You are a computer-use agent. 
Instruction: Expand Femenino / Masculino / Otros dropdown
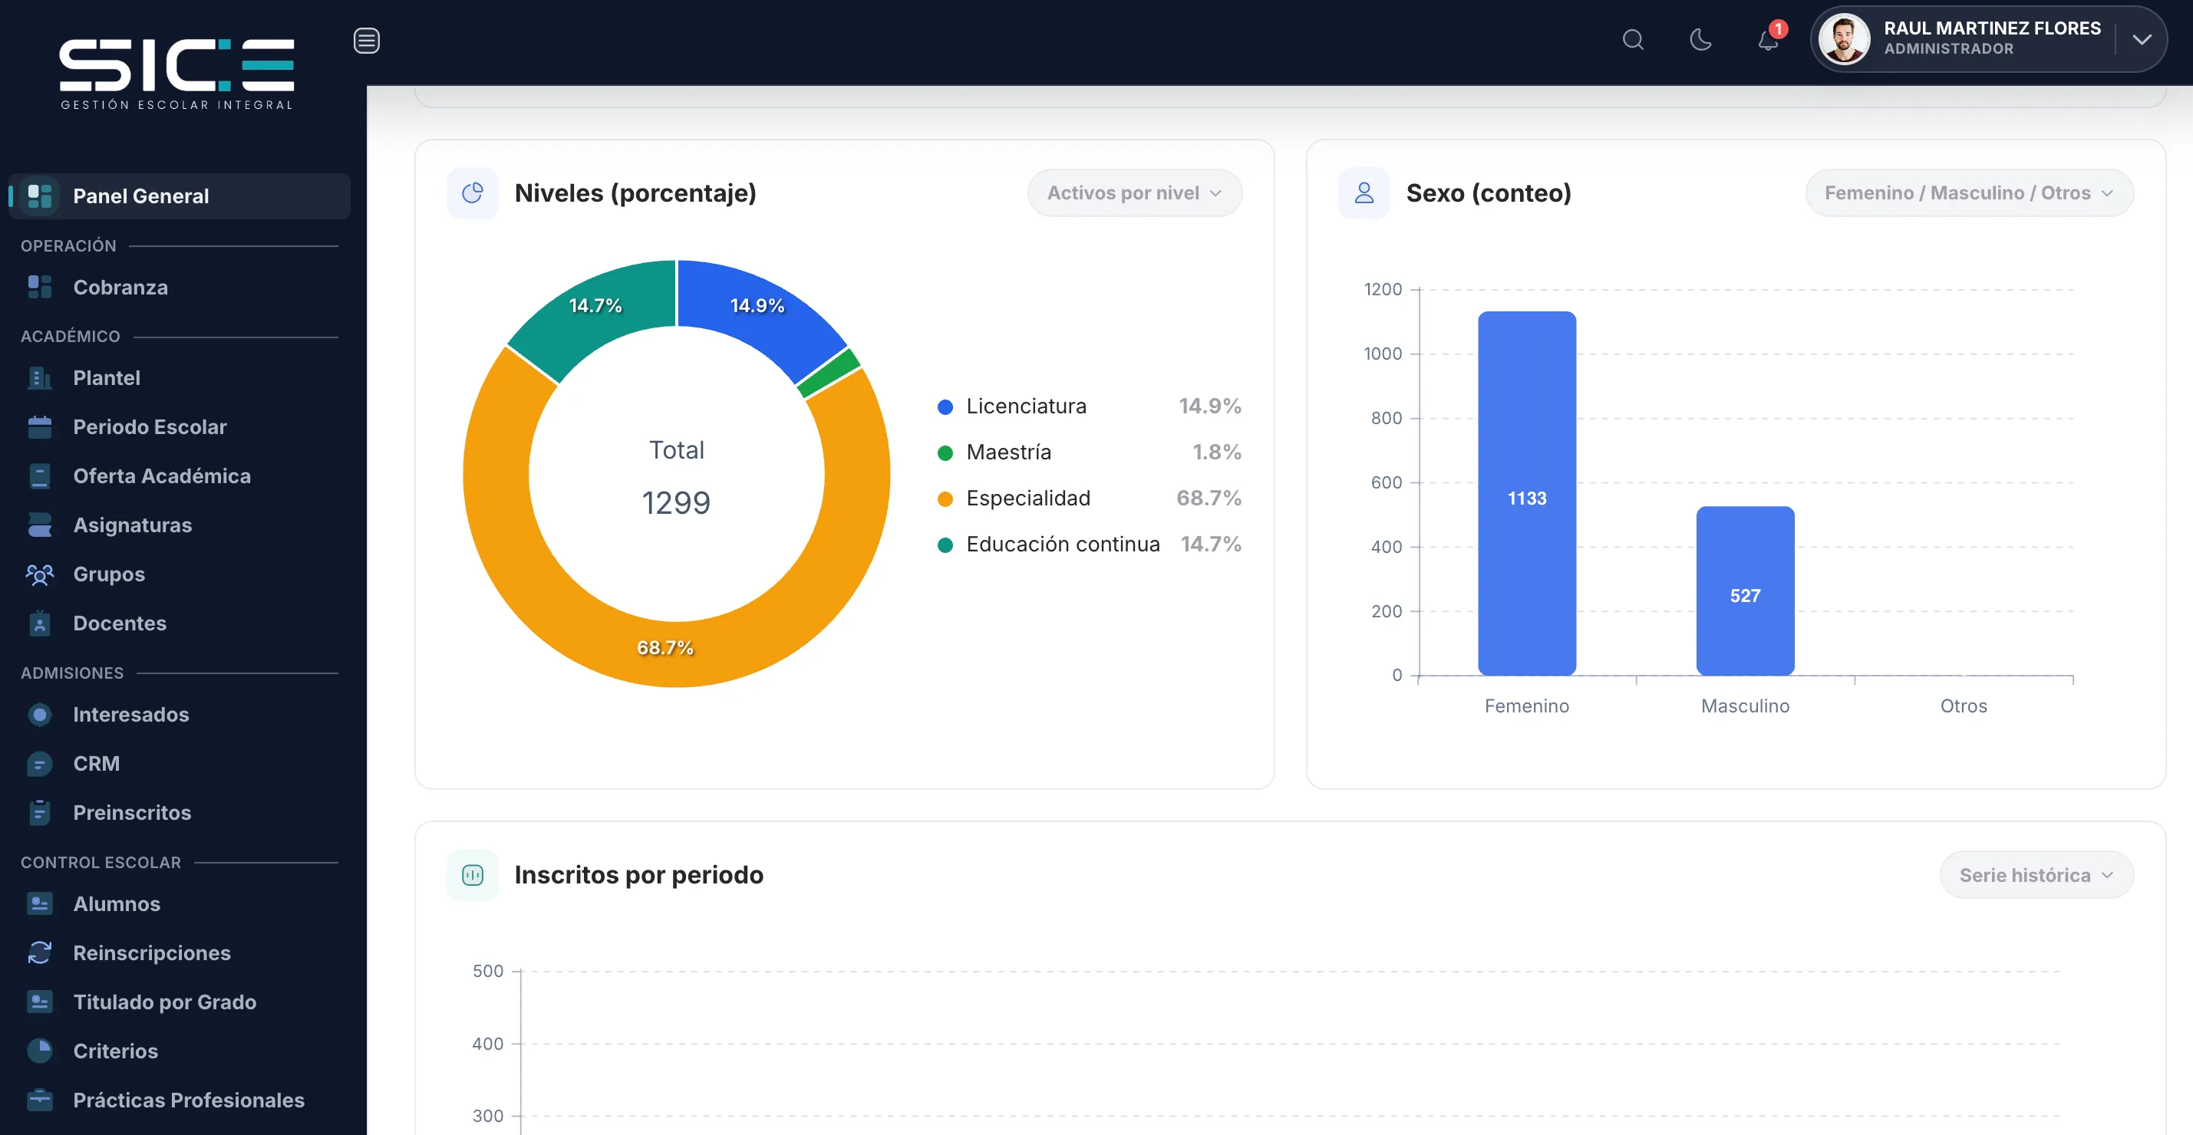click(x=1968, y=193)
